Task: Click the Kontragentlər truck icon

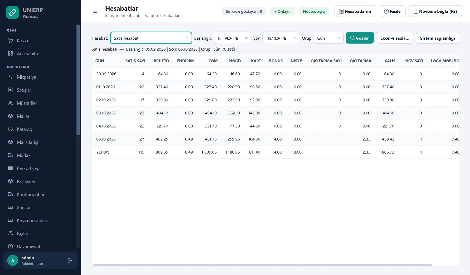Action: click(x=10, y=194)
